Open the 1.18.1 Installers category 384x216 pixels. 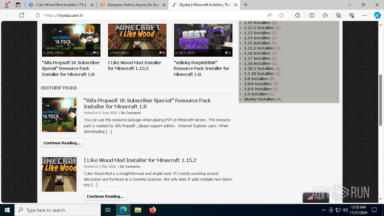259,68
